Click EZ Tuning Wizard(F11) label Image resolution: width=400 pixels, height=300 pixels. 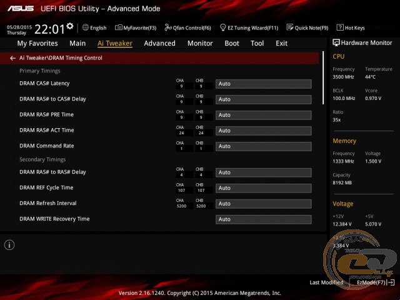point(252,27)
